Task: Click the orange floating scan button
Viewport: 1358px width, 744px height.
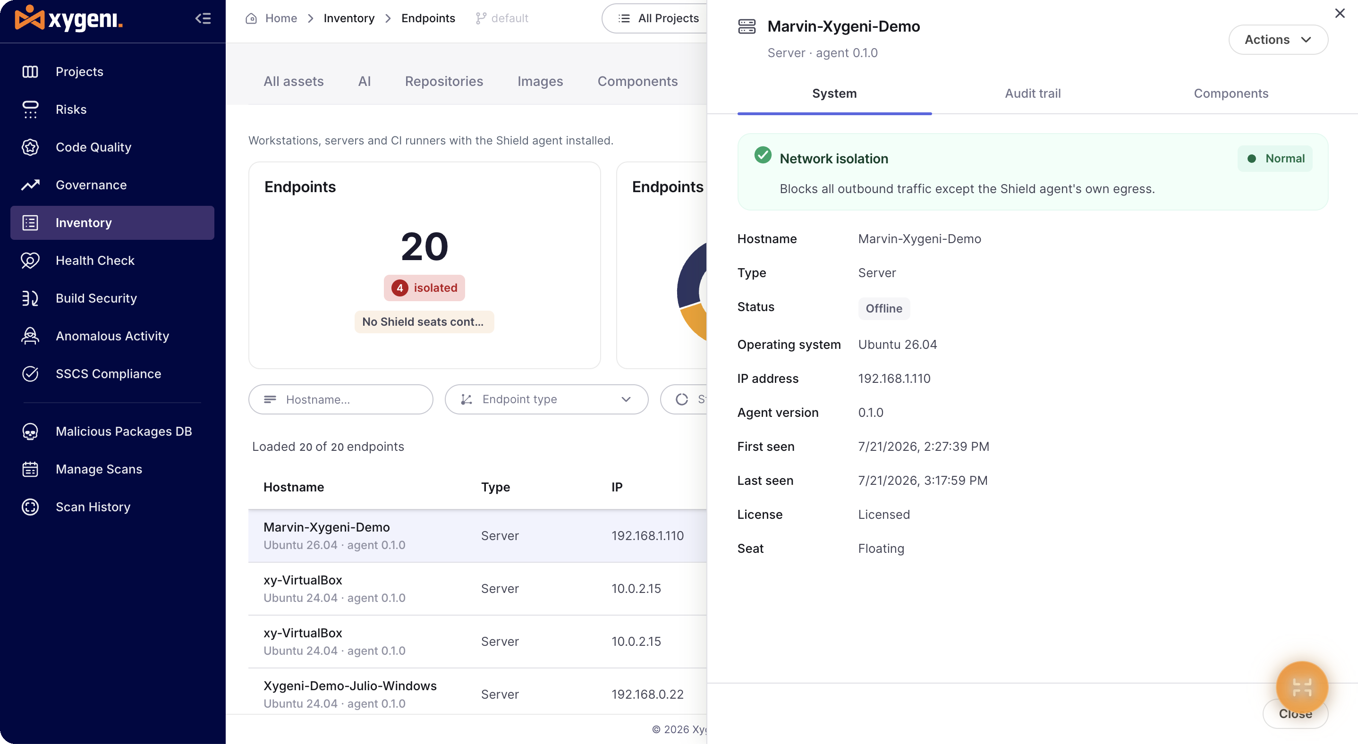Action: pyautogui.click(x=1302, y=687)
